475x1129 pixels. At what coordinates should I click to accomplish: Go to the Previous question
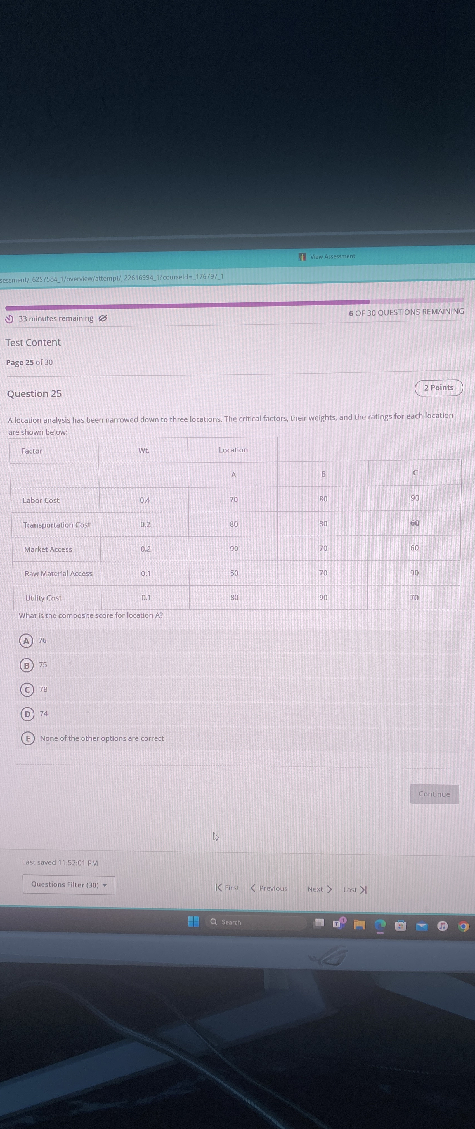pyautogui.click(x=269, y=888)
